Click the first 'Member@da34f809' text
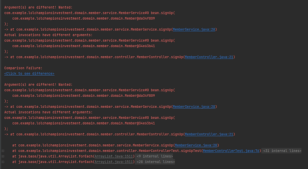The image size is (308, 169). tap(141, 19)
